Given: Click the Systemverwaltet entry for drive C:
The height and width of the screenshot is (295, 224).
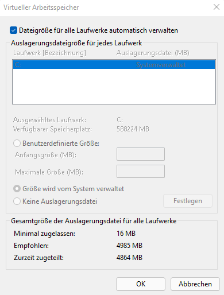Looking at the screenshot, I should pos(161,65).
